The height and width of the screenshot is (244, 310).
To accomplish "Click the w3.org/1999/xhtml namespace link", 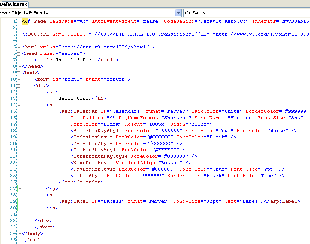I will tap(103, 47).
